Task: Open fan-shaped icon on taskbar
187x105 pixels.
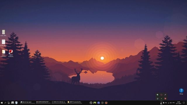Action: pyautogui.click(x=102, y=103)
